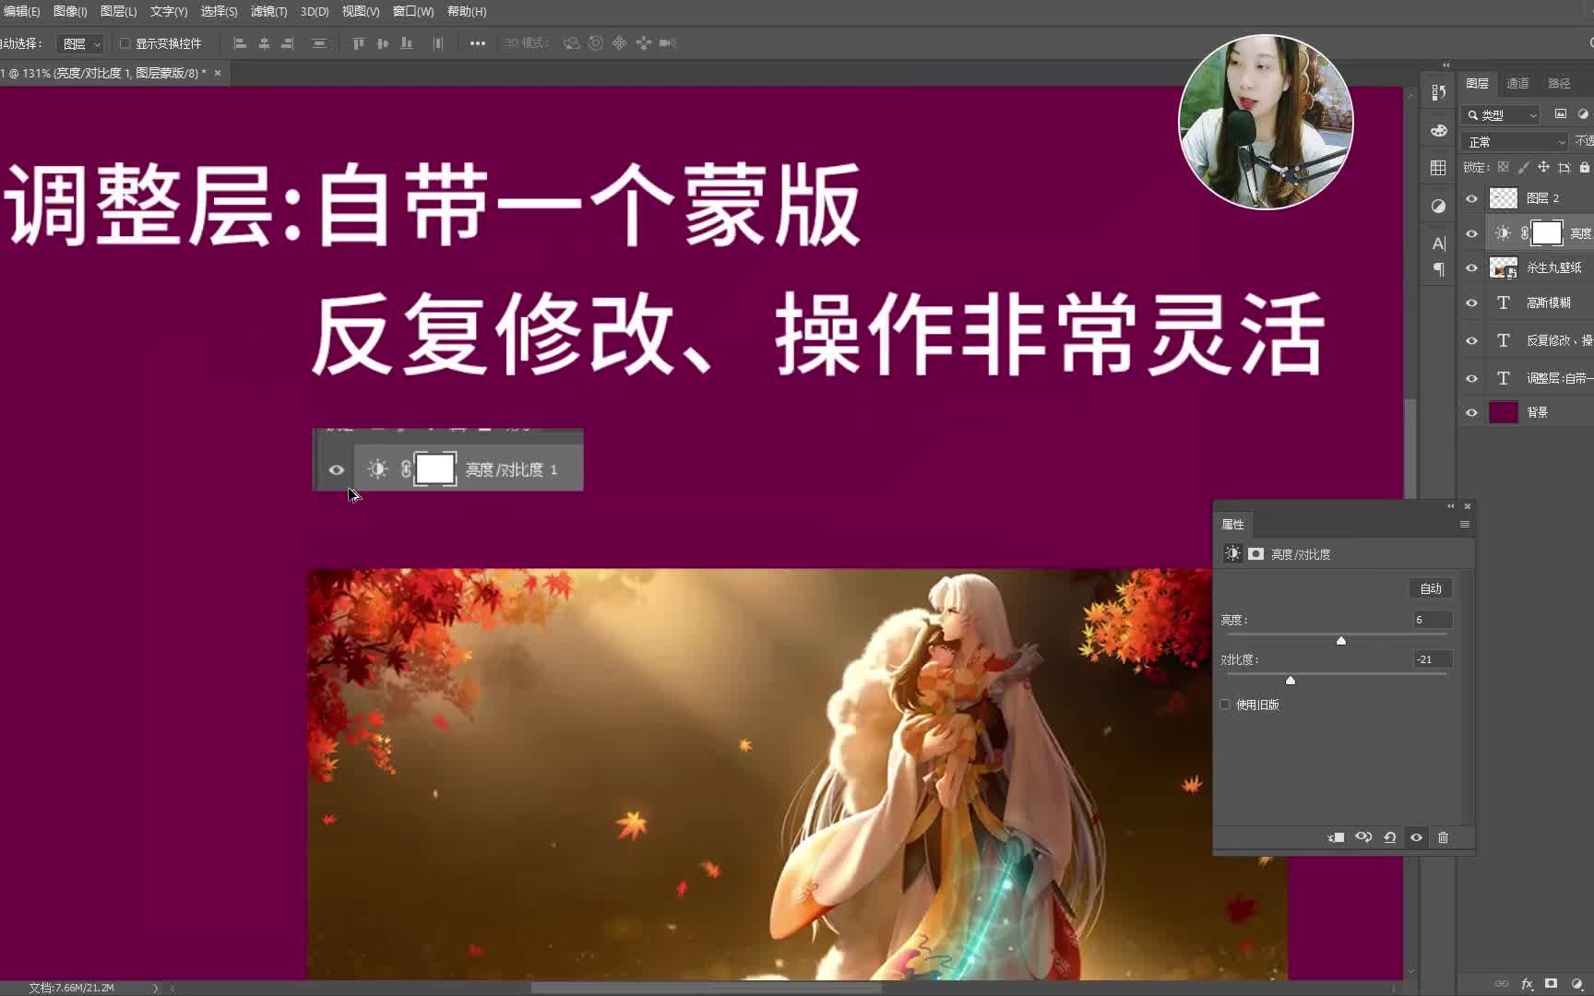Close the Properties panel
The image size is (1594, 996).
(1468, 506)
